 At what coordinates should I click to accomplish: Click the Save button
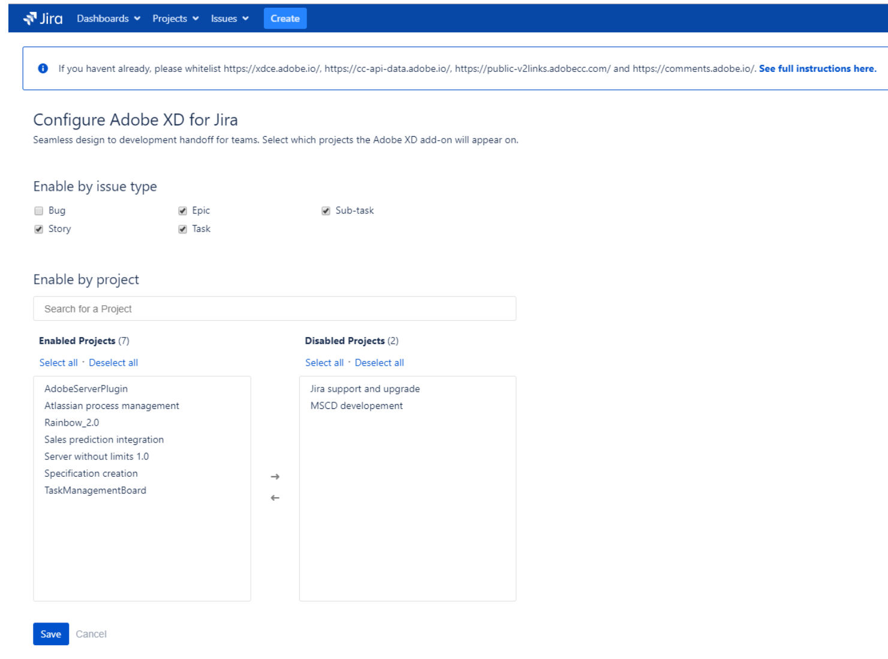click(x=51, y=634)
